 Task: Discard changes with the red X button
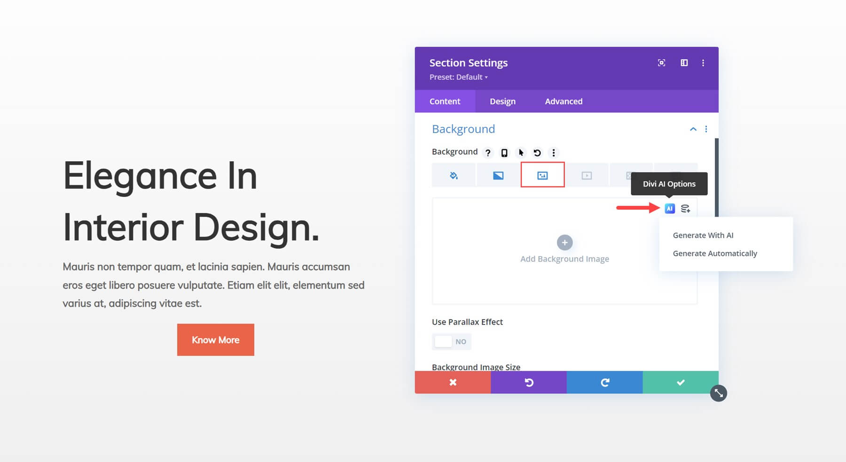tap(453, 383)
